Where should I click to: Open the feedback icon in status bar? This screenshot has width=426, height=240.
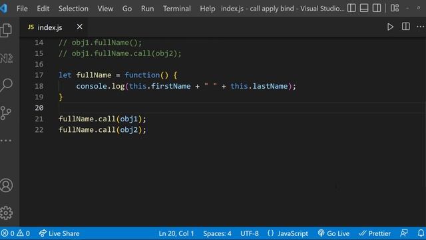pyautogui.click(x=404, y=233)
